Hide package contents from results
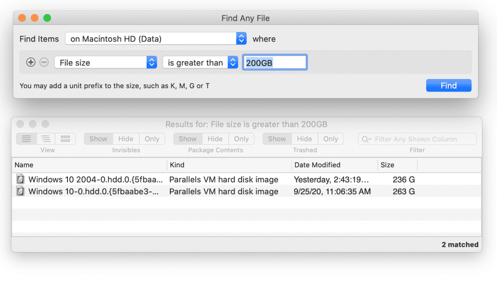497x285 pixels. click(x=215, y=139)
